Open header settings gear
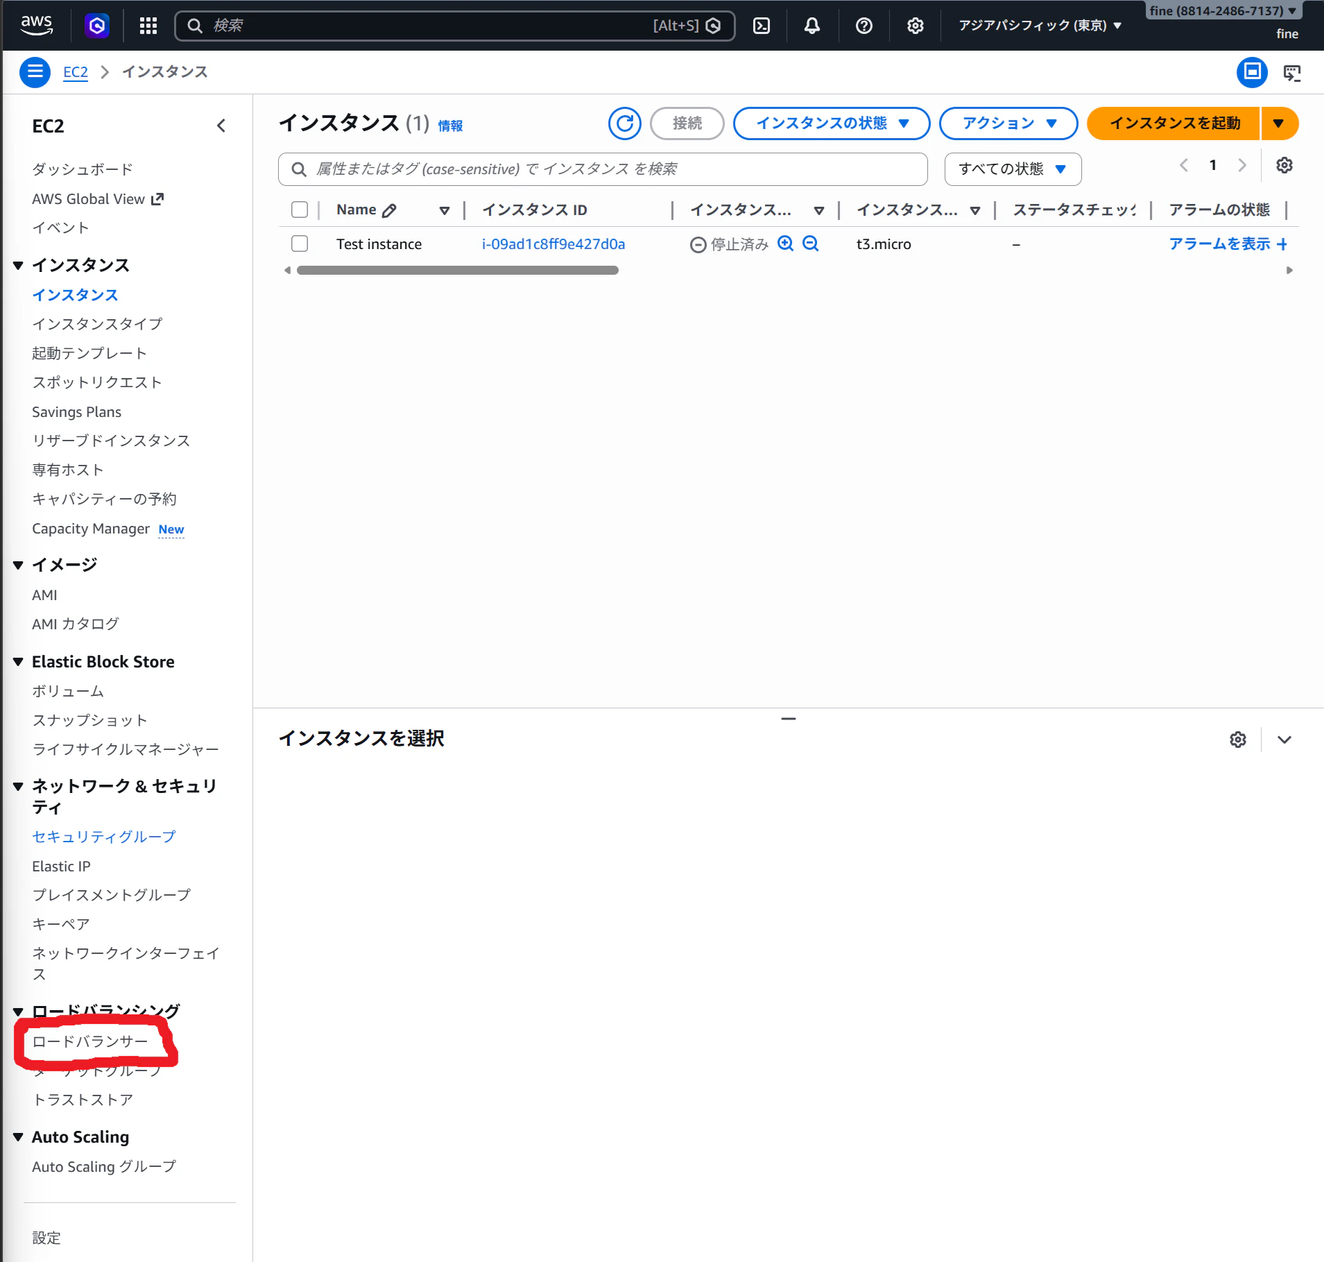1324x1262 pixels. point(915,26)
